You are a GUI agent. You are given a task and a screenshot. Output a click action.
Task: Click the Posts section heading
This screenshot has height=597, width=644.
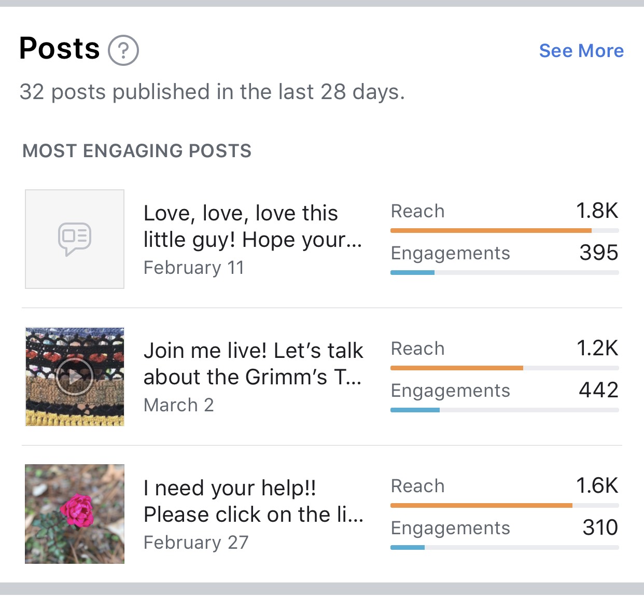click(60, 49)
